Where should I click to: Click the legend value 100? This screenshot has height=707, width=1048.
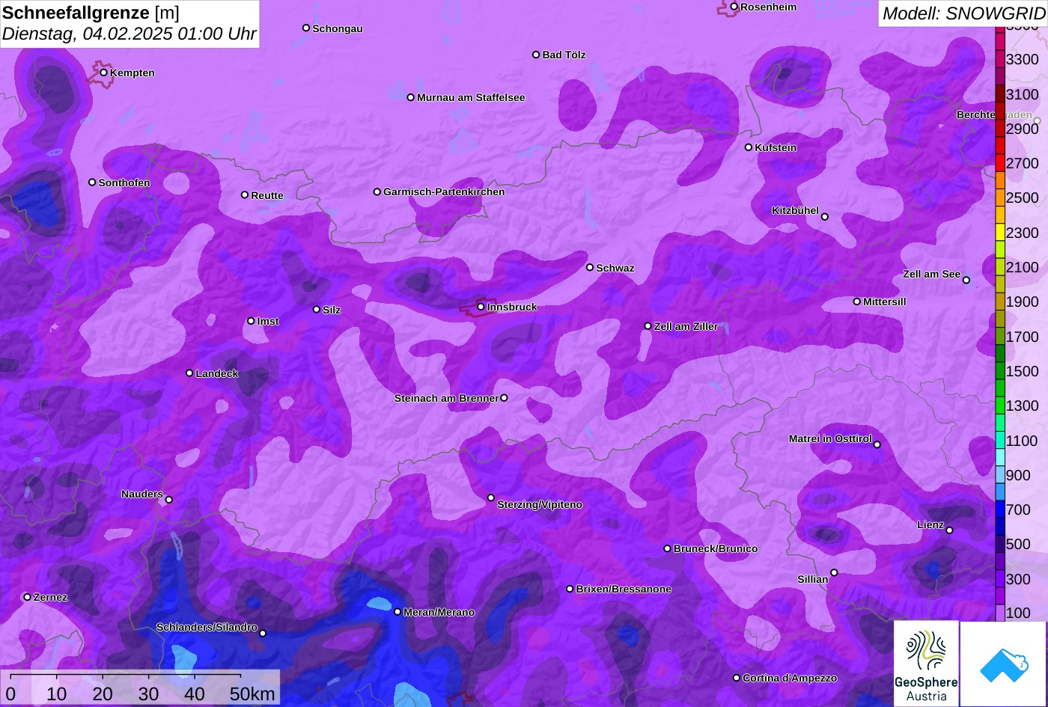tap(1019, 613)
